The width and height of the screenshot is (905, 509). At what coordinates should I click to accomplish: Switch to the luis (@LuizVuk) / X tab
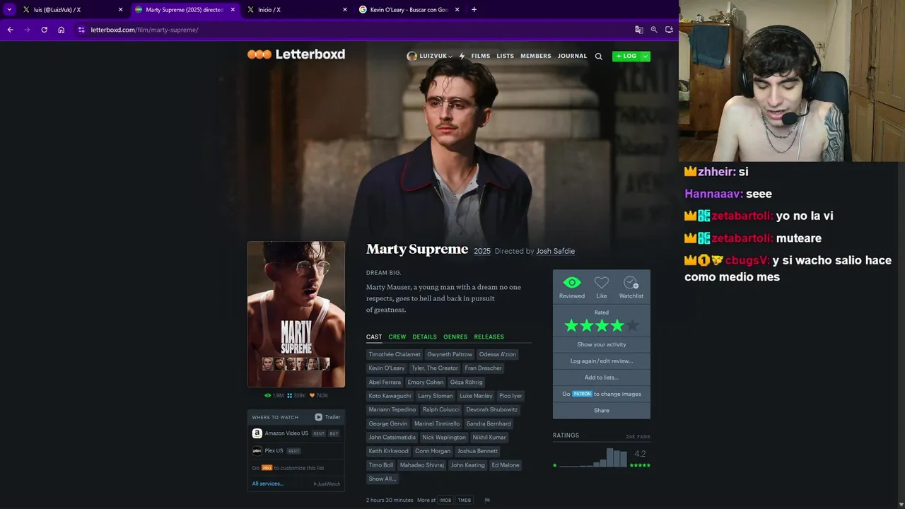[71, 10]
